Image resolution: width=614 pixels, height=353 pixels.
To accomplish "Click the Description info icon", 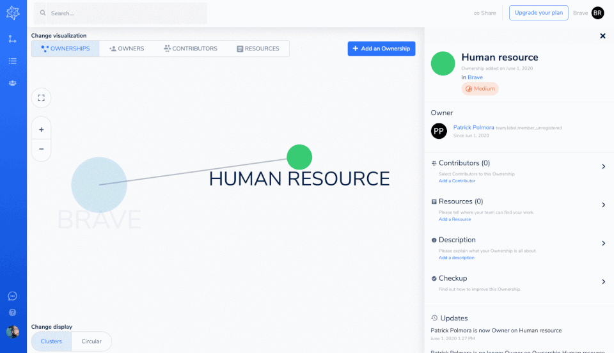I will tap(434, 240).
